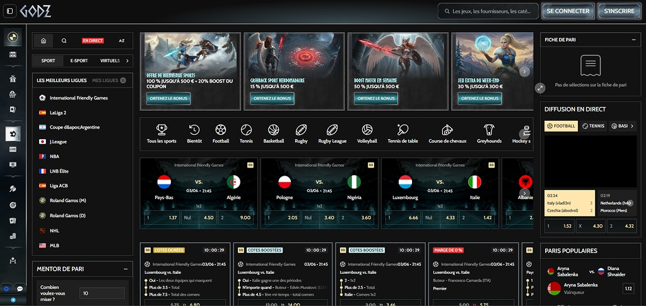The image size is (646, 306).
Task: Open the A-Z sports list
Action: (122, 41)
